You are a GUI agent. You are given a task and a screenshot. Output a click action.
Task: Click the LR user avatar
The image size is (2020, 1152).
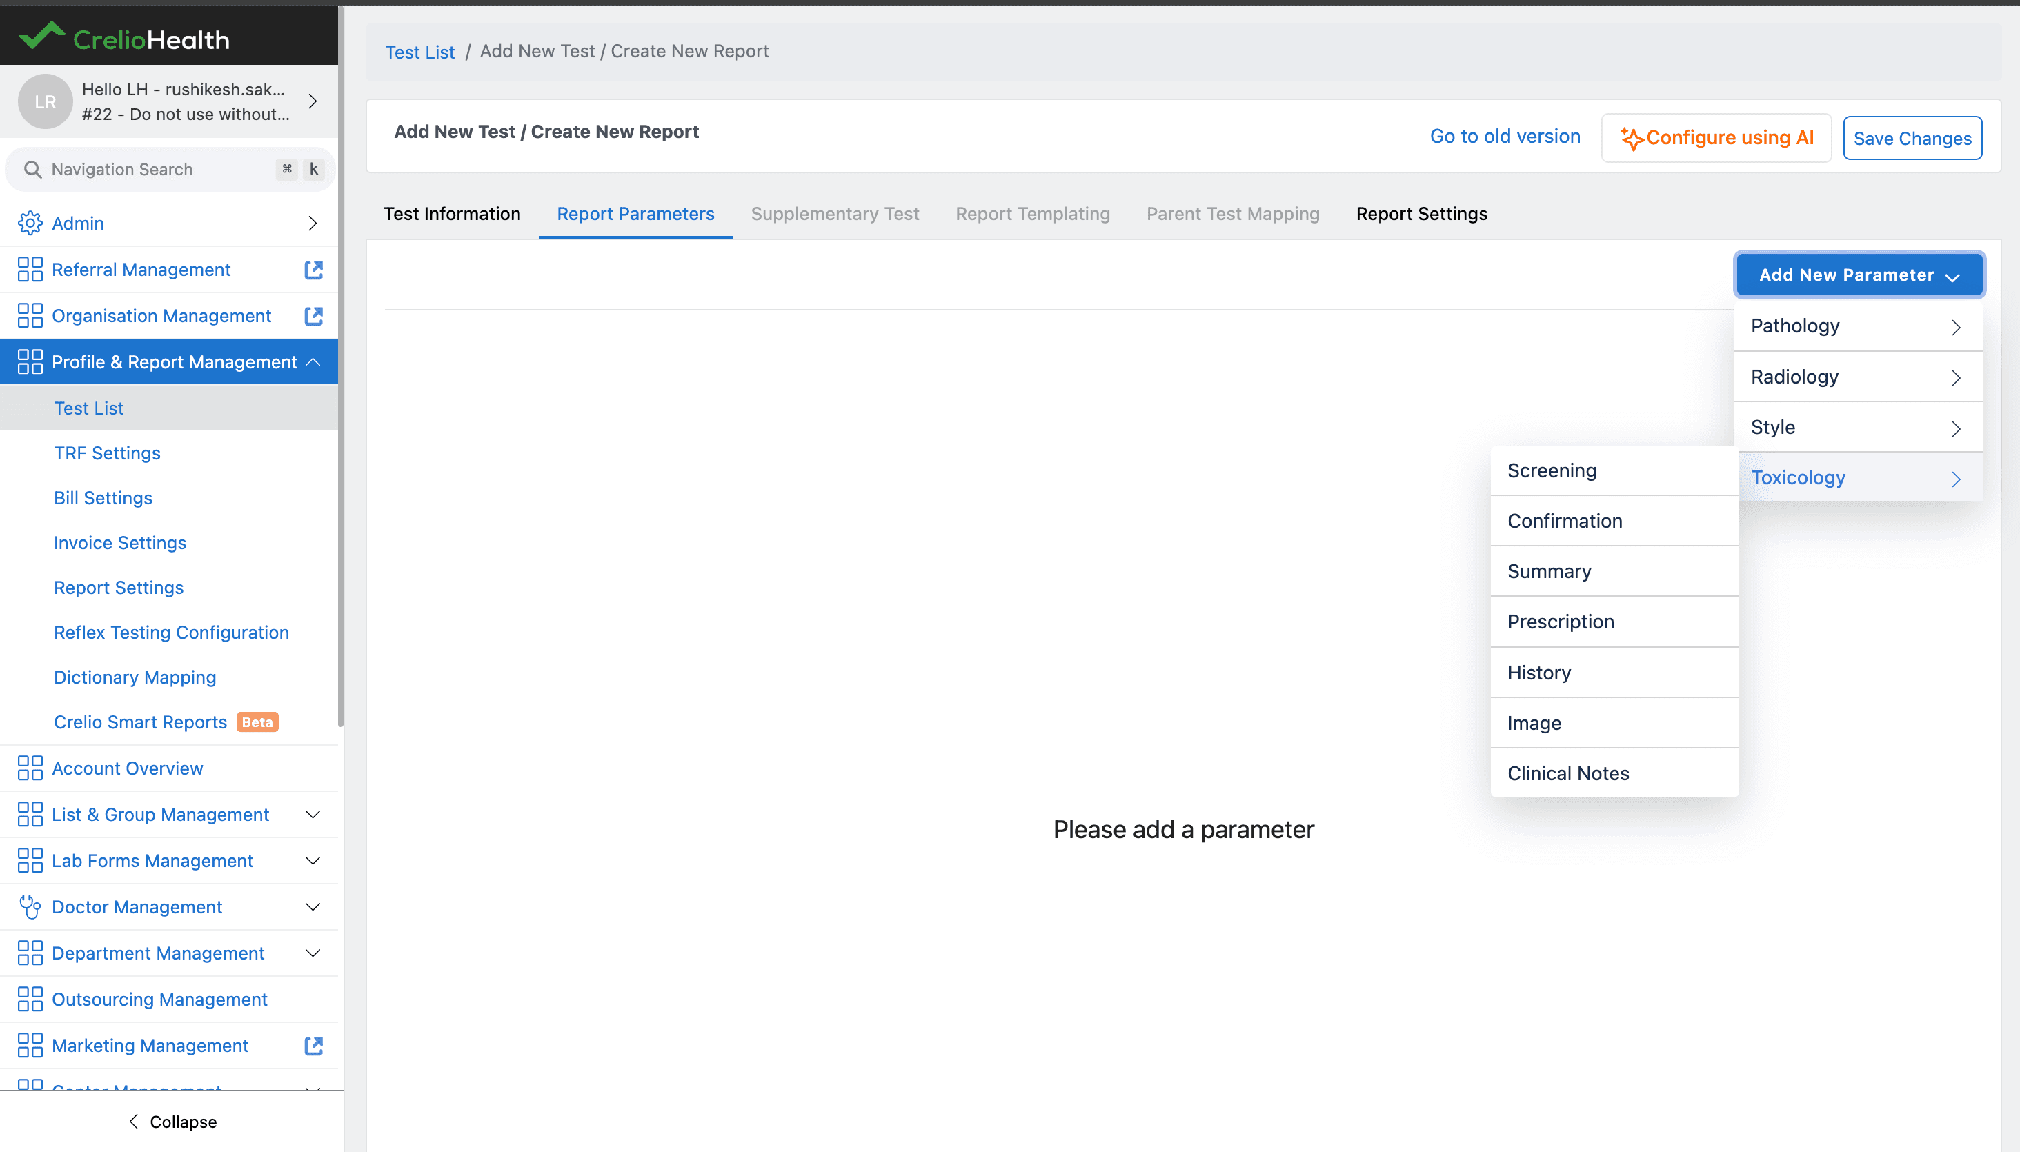click(x=45, y=101)
